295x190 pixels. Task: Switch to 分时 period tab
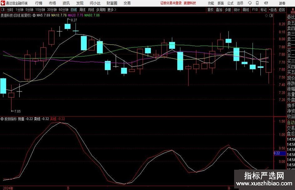pos(10,10)
